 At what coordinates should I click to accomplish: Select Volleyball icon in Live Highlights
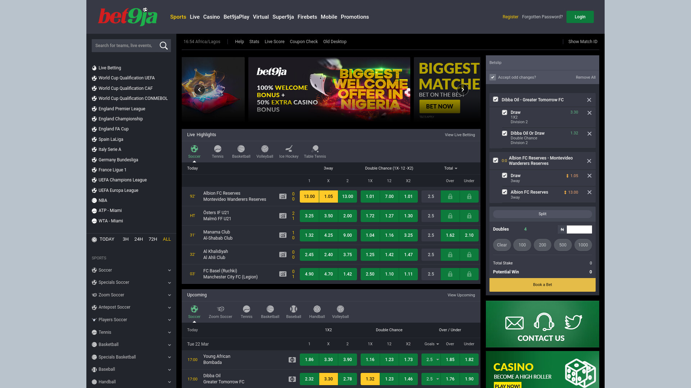[x=265, y=149]
